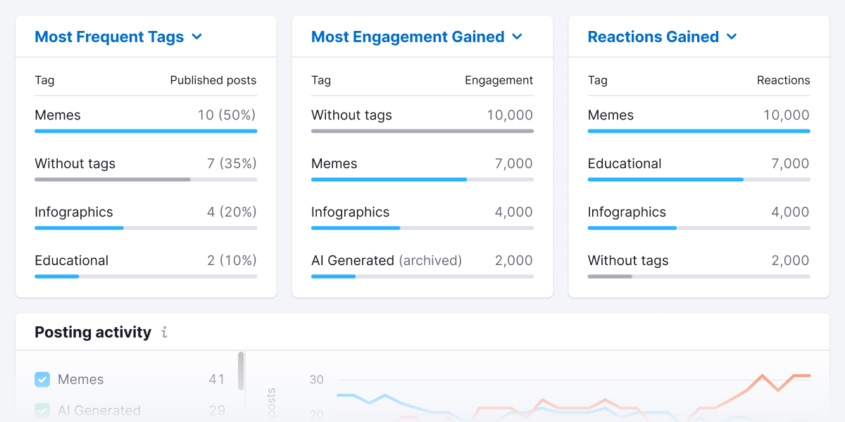Toggle the AI Generated checkbox
Viewport: 845px width, 422px height.
click(42, 410)
